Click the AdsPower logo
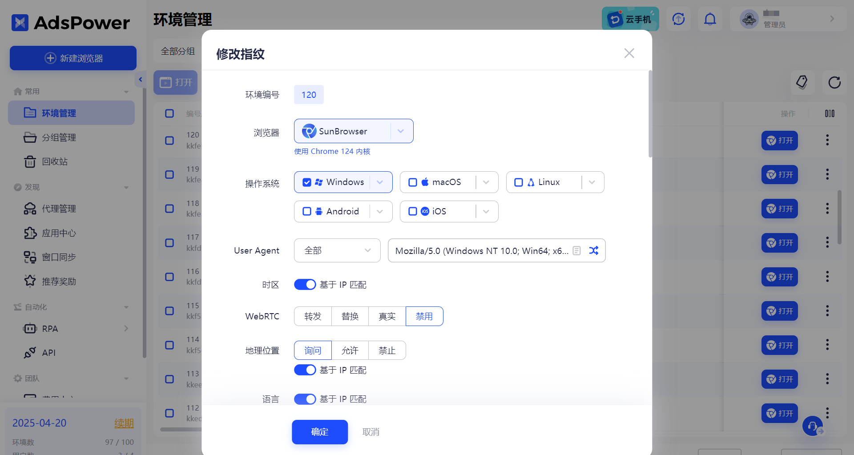Viewport: 854px width, 455px height. 71,23
